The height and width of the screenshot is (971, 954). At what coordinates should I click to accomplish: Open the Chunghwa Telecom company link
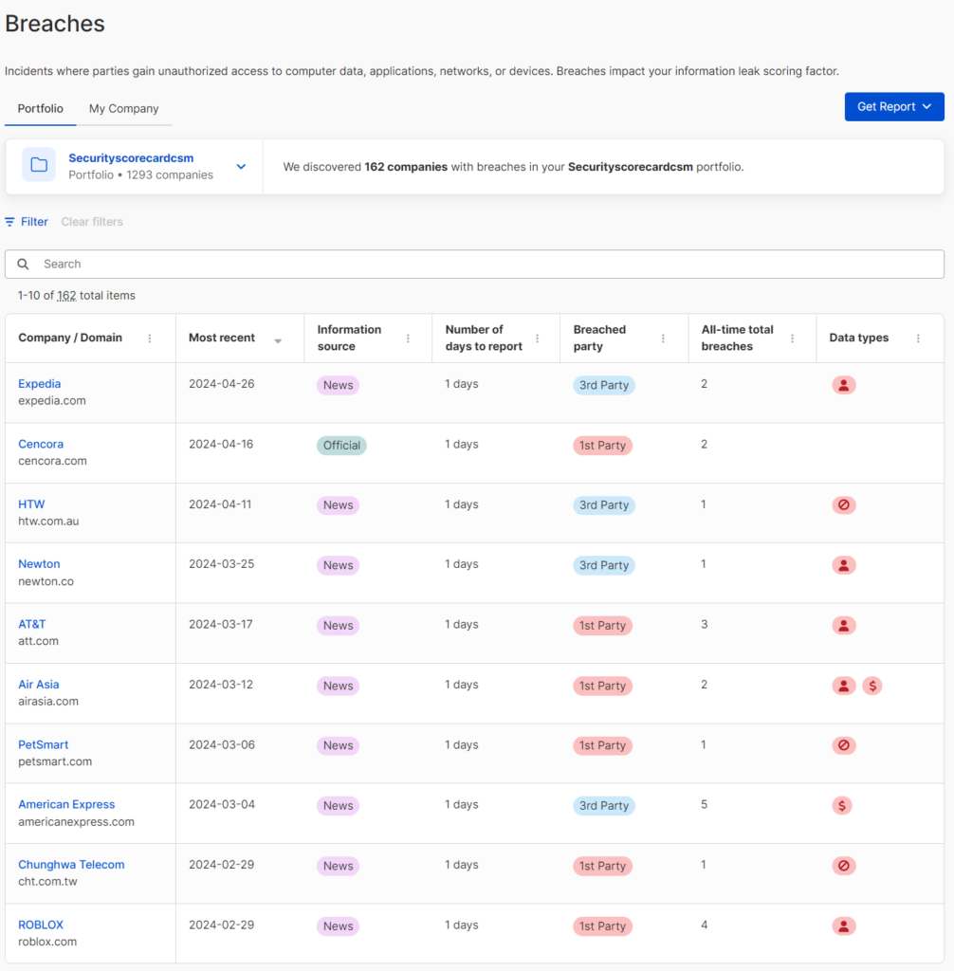tap(71, 865)
